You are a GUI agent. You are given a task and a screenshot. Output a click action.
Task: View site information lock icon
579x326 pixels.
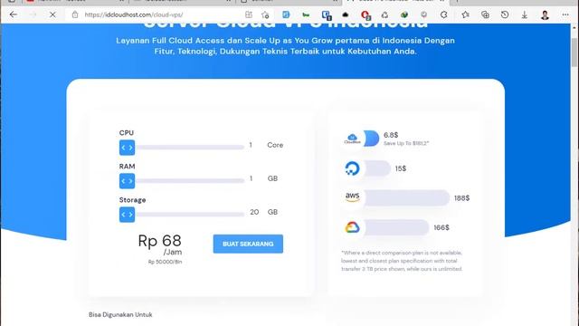pyautogui.click(x=75, y=14)
